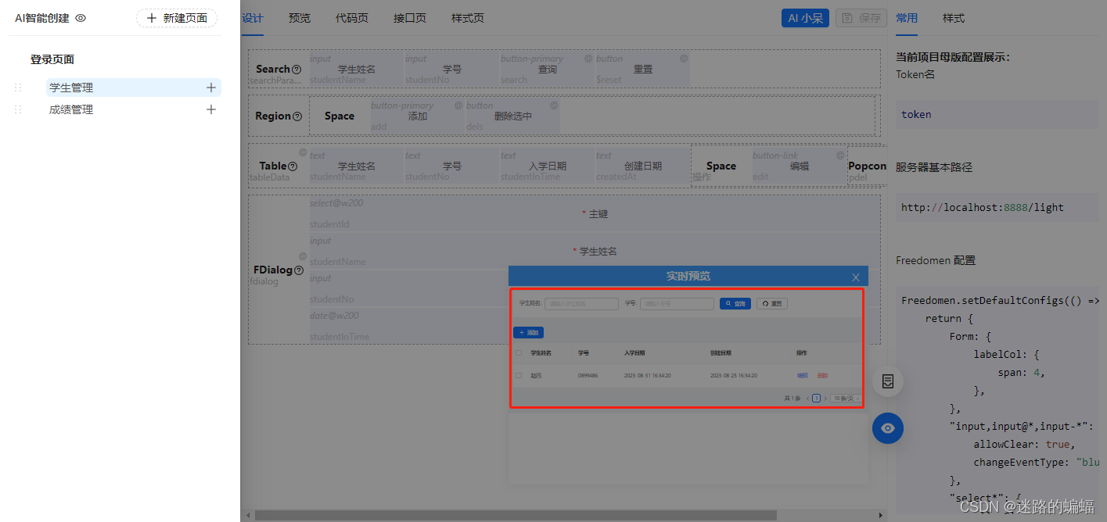Image resolution: width=1107 pixels, height=522 pixels.
Task: Click the Popcon pdel component in Table
Action: point(868,166)
